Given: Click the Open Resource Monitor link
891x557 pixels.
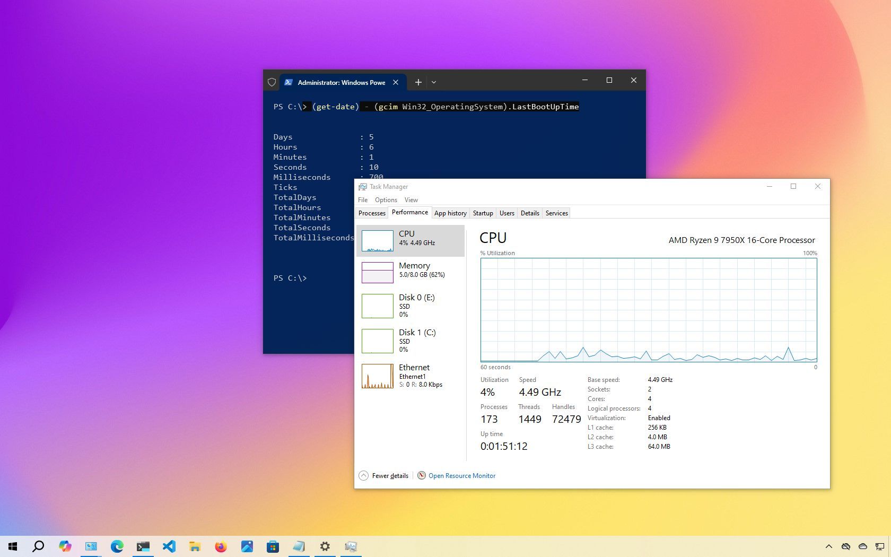Looking at the screenshot, I should pos(461,475).
